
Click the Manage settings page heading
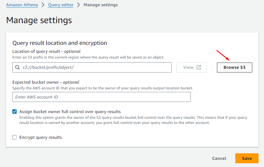click(x=39, y=20)
